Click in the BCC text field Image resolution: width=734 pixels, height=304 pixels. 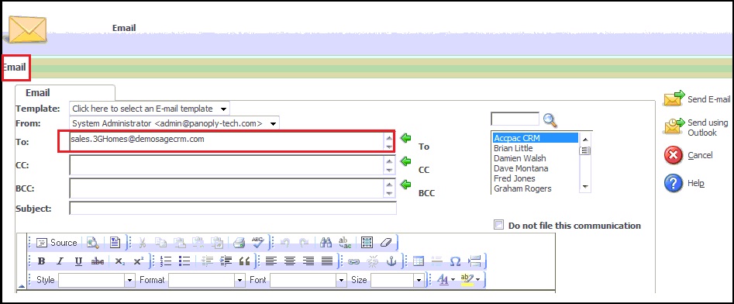[226, 188]
